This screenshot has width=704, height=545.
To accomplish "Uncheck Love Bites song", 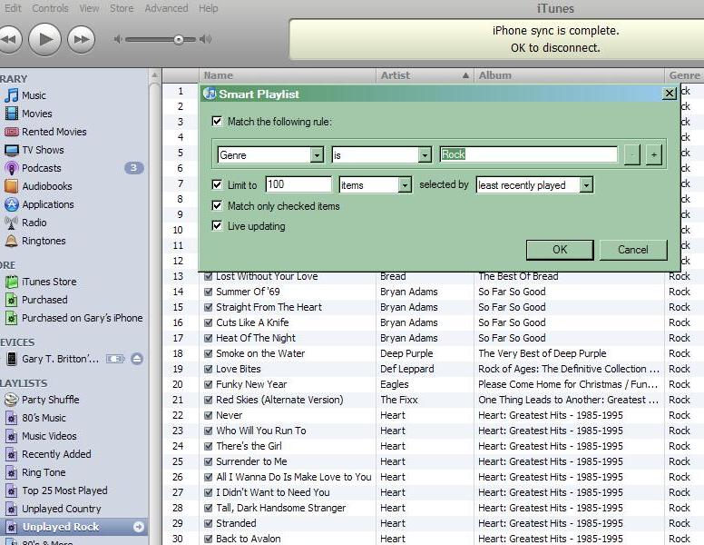I will point(209,369).
